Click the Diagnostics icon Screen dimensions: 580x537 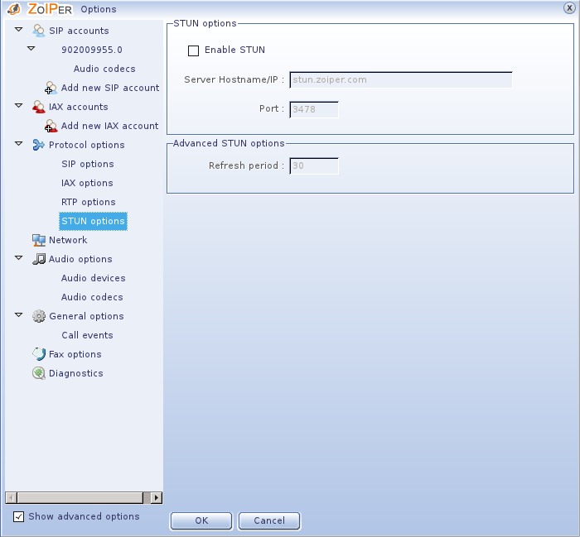[39, 373]
